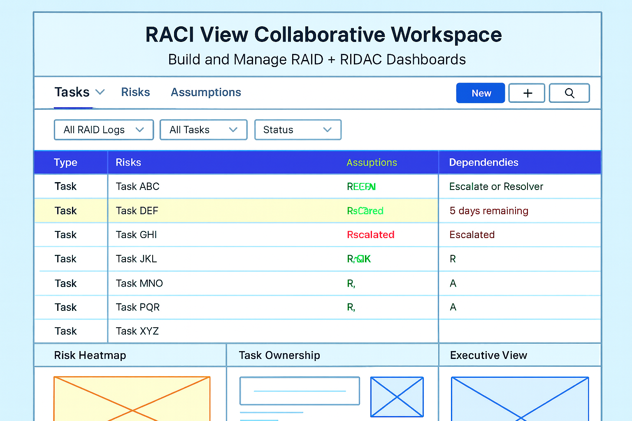Click the Risk Heatmap panel header
This screenshot has height=421, width=632.
[90, 355]
